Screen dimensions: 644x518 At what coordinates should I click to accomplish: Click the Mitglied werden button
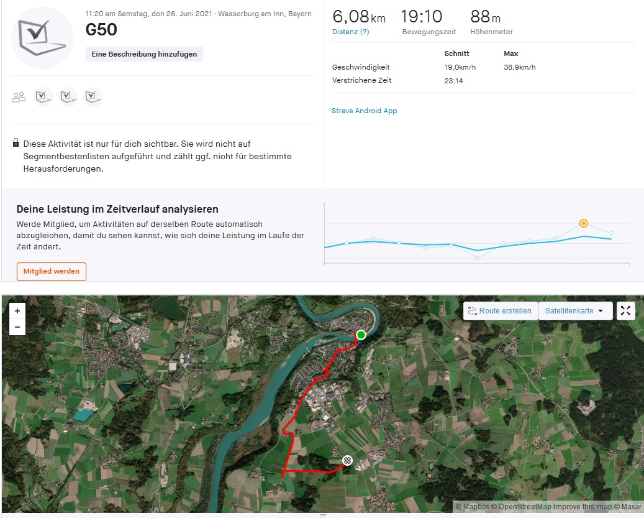tap(52, 271)
